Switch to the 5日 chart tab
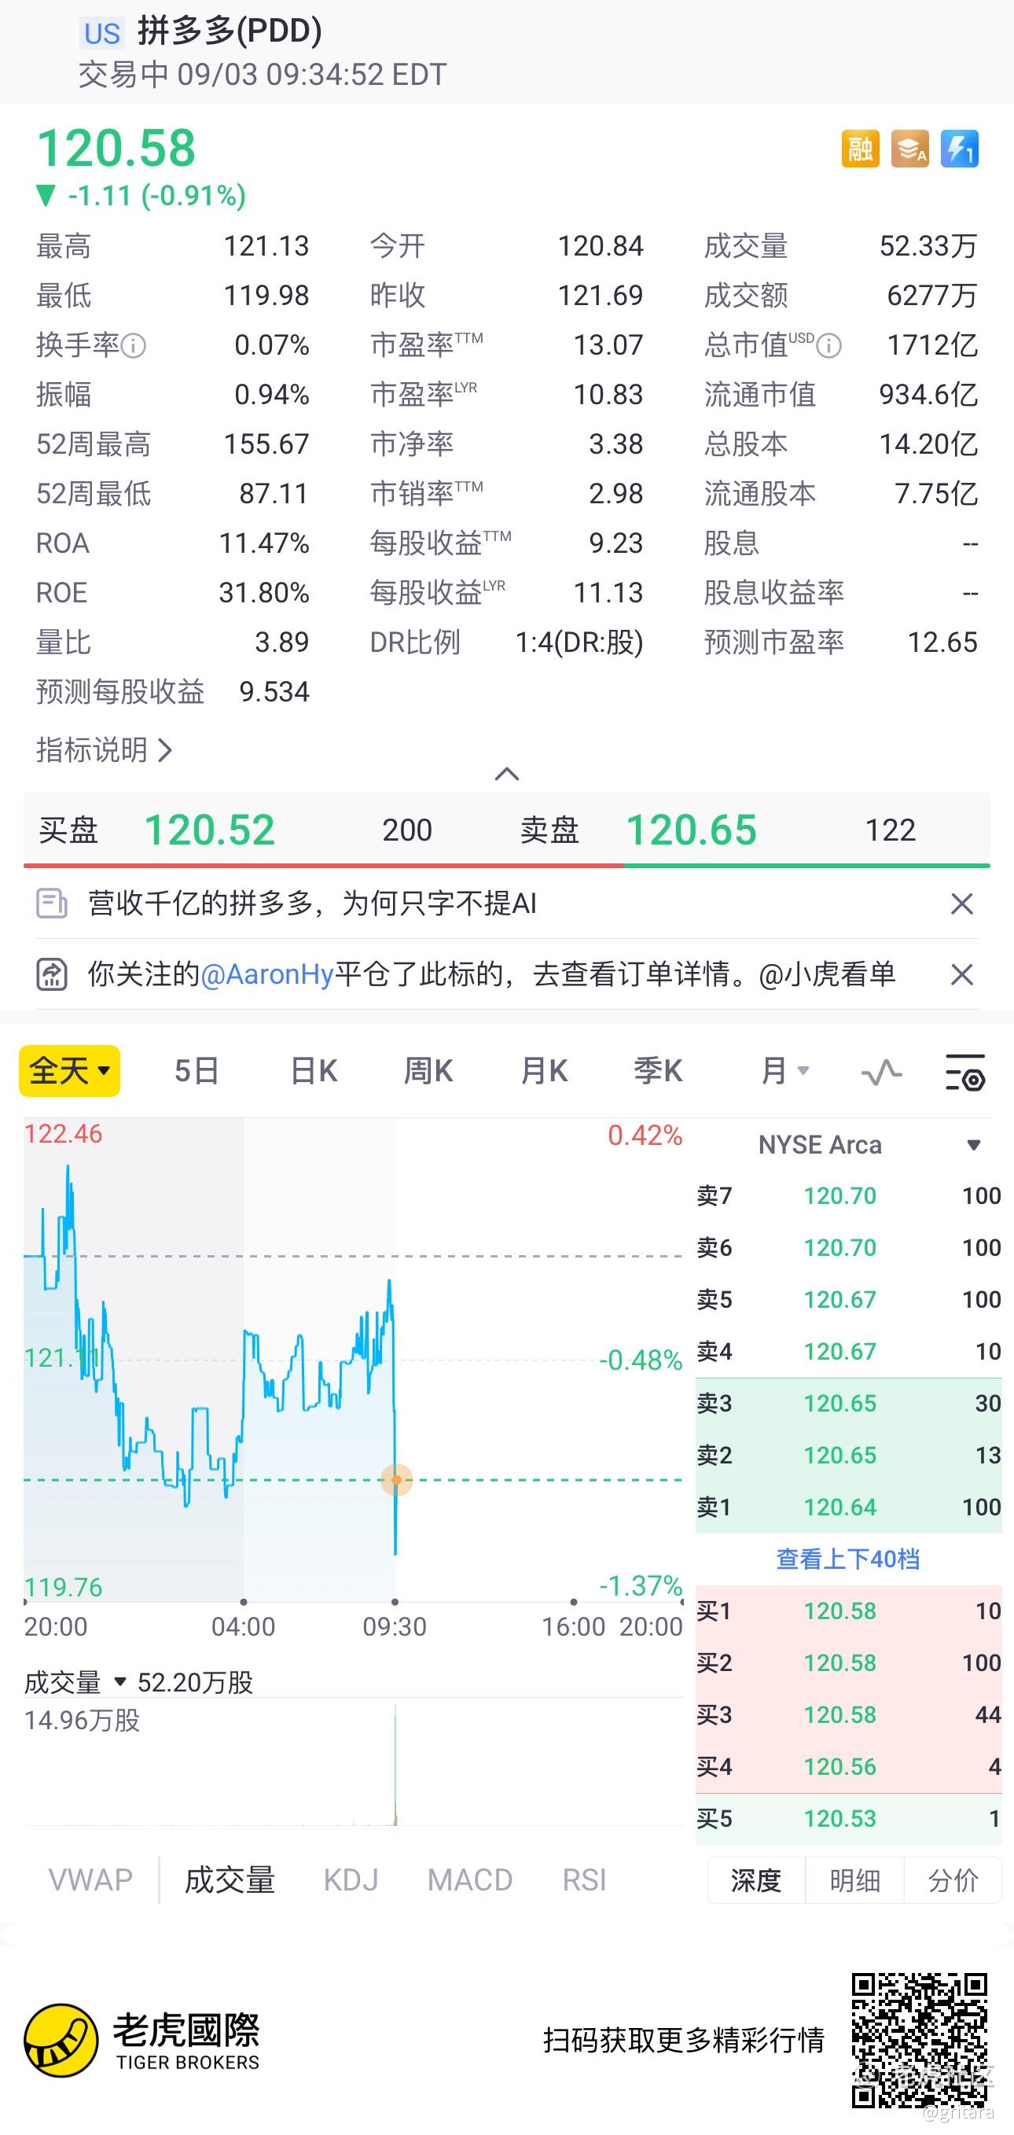Image resolution: width=1014 pixels, height=2135 pixels. pyautogui.click(x=197, y=1071)
